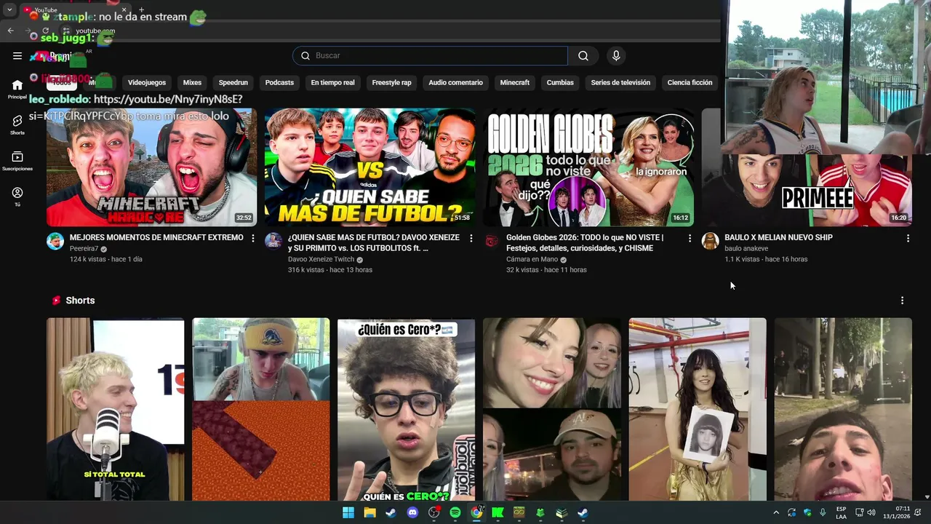
Task: Visit the Peereira7 channel link
Action: point(84,249)
